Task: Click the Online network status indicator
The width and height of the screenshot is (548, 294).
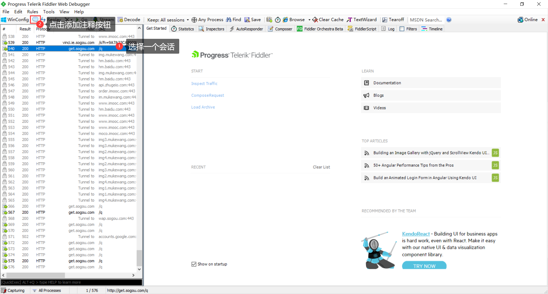Action: (x=527, y=20)
